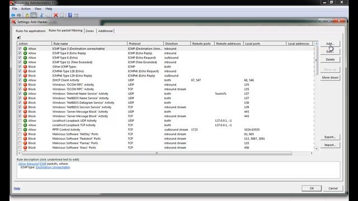Click the Copy toolbar icon
The width and height of the screenshot is (358, 201).
click(x=48, y=15)
